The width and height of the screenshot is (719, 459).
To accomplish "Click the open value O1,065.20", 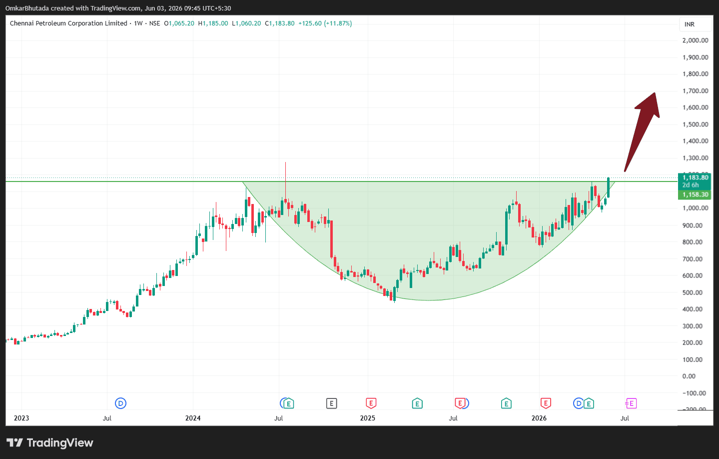I will click(x=179, y=23).
